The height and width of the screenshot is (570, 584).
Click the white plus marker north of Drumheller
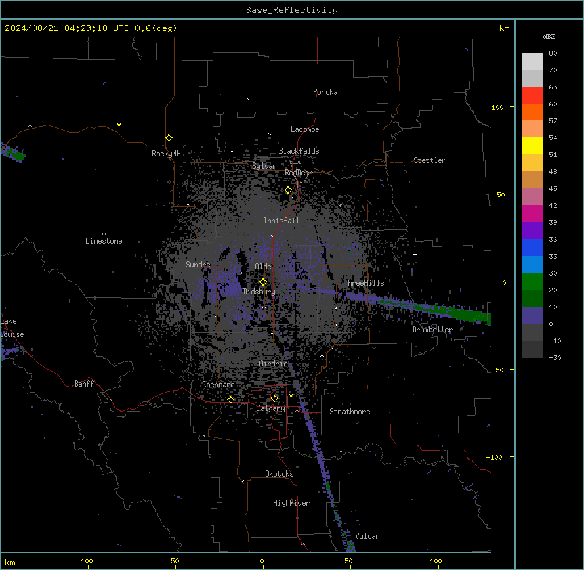[x=415, y=254]
